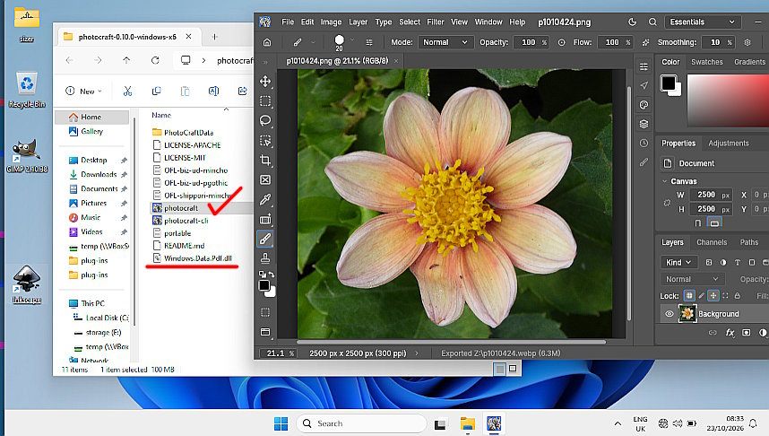This screenshot has height=436, width=769.
Task: Switch to the Adjustments tab
Action: click(729, 144)
